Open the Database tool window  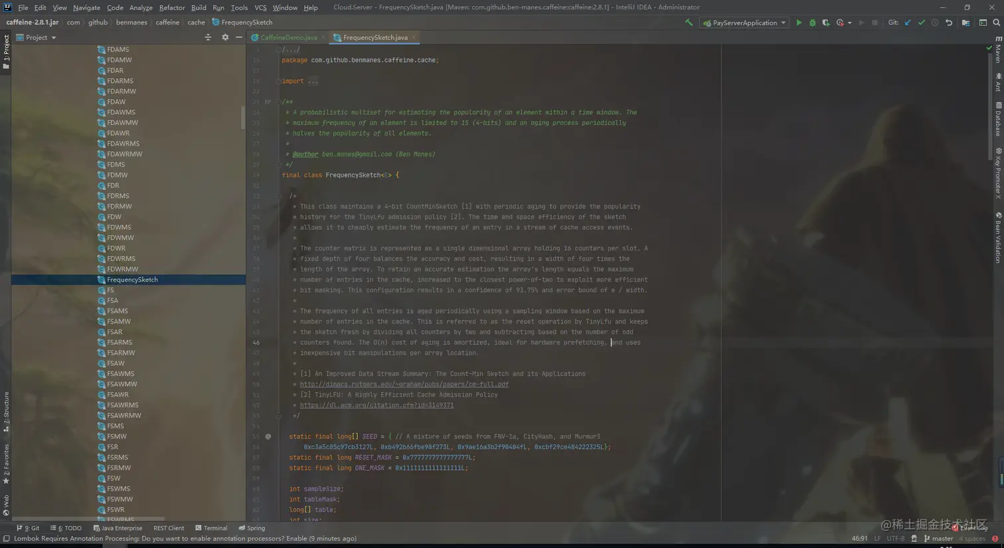coord(998,119)
